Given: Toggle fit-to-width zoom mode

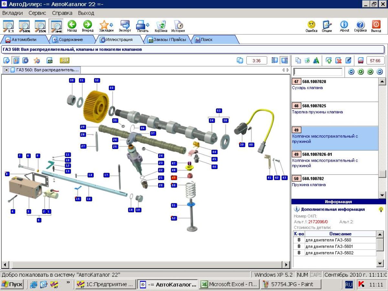Looking at the screenshot, I should point(56,26).
